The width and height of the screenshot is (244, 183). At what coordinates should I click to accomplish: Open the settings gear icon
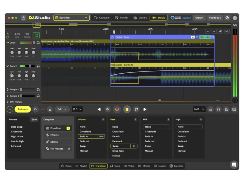(227, 18)
